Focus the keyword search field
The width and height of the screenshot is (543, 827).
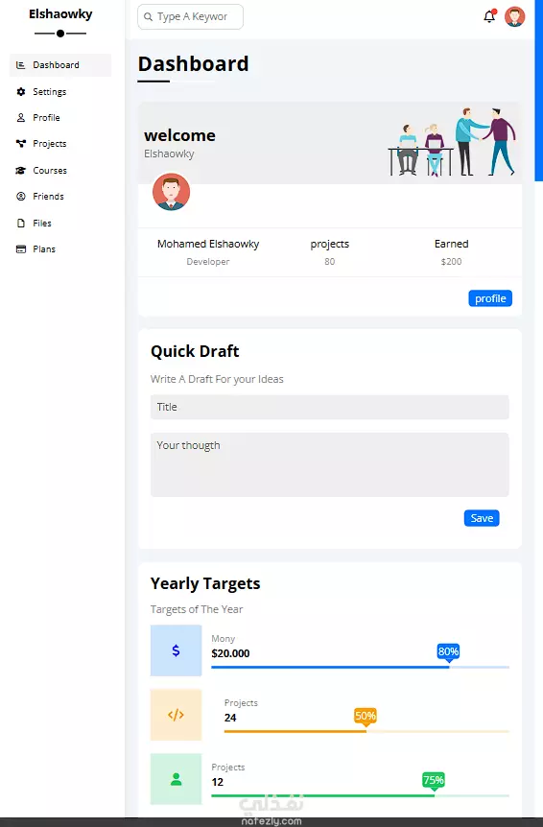190,17
